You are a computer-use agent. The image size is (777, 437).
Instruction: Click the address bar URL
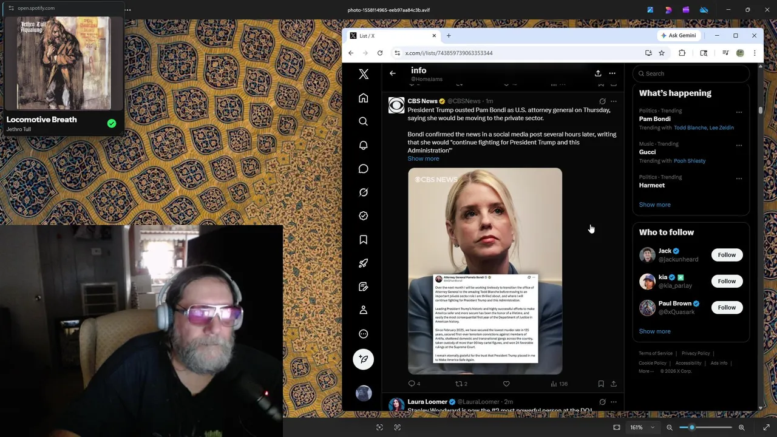pos(449,53)
